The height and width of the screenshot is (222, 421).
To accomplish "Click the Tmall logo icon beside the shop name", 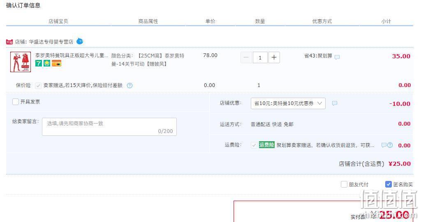I will (9, 42).
